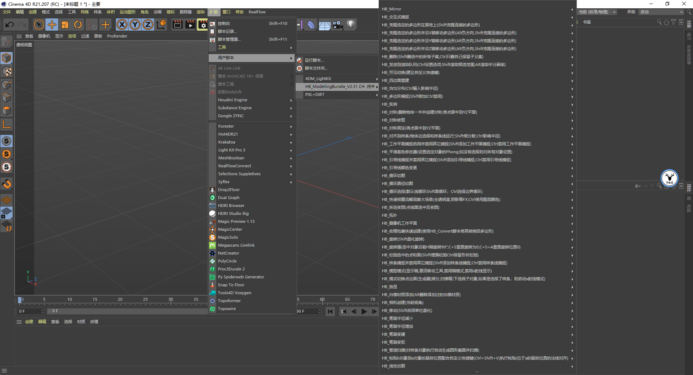Choose 运行脚本... from submenu
Viewport: 693px width, 375px height.
(x=337, y=60)
